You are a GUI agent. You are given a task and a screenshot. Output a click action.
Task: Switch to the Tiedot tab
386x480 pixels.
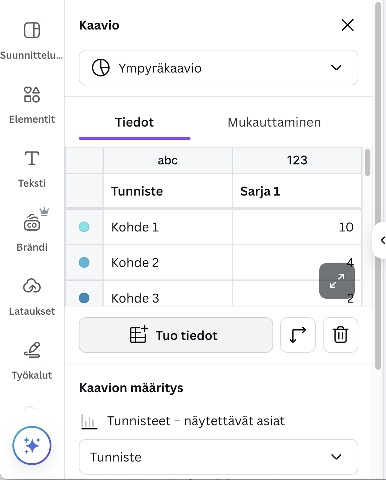[x=134, y=122]
